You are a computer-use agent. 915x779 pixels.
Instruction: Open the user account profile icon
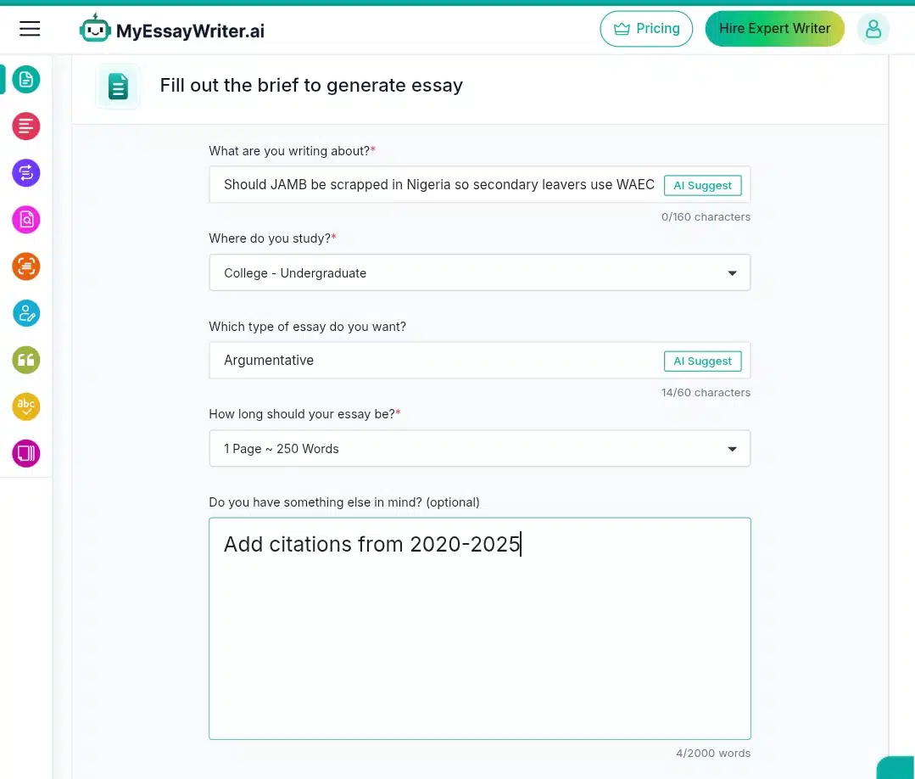[x=873, y=29]
